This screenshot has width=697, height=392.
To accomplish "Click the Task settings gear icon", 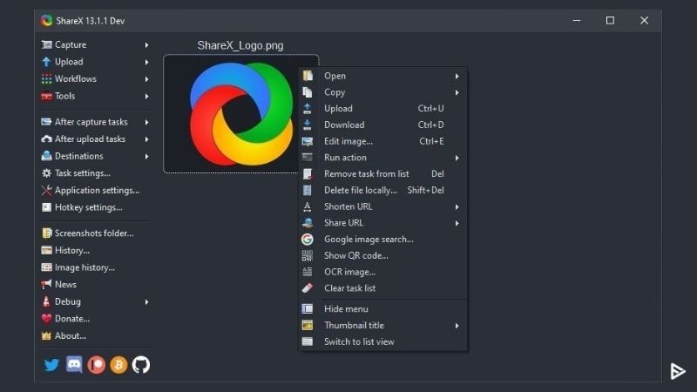I will point(46,173).
